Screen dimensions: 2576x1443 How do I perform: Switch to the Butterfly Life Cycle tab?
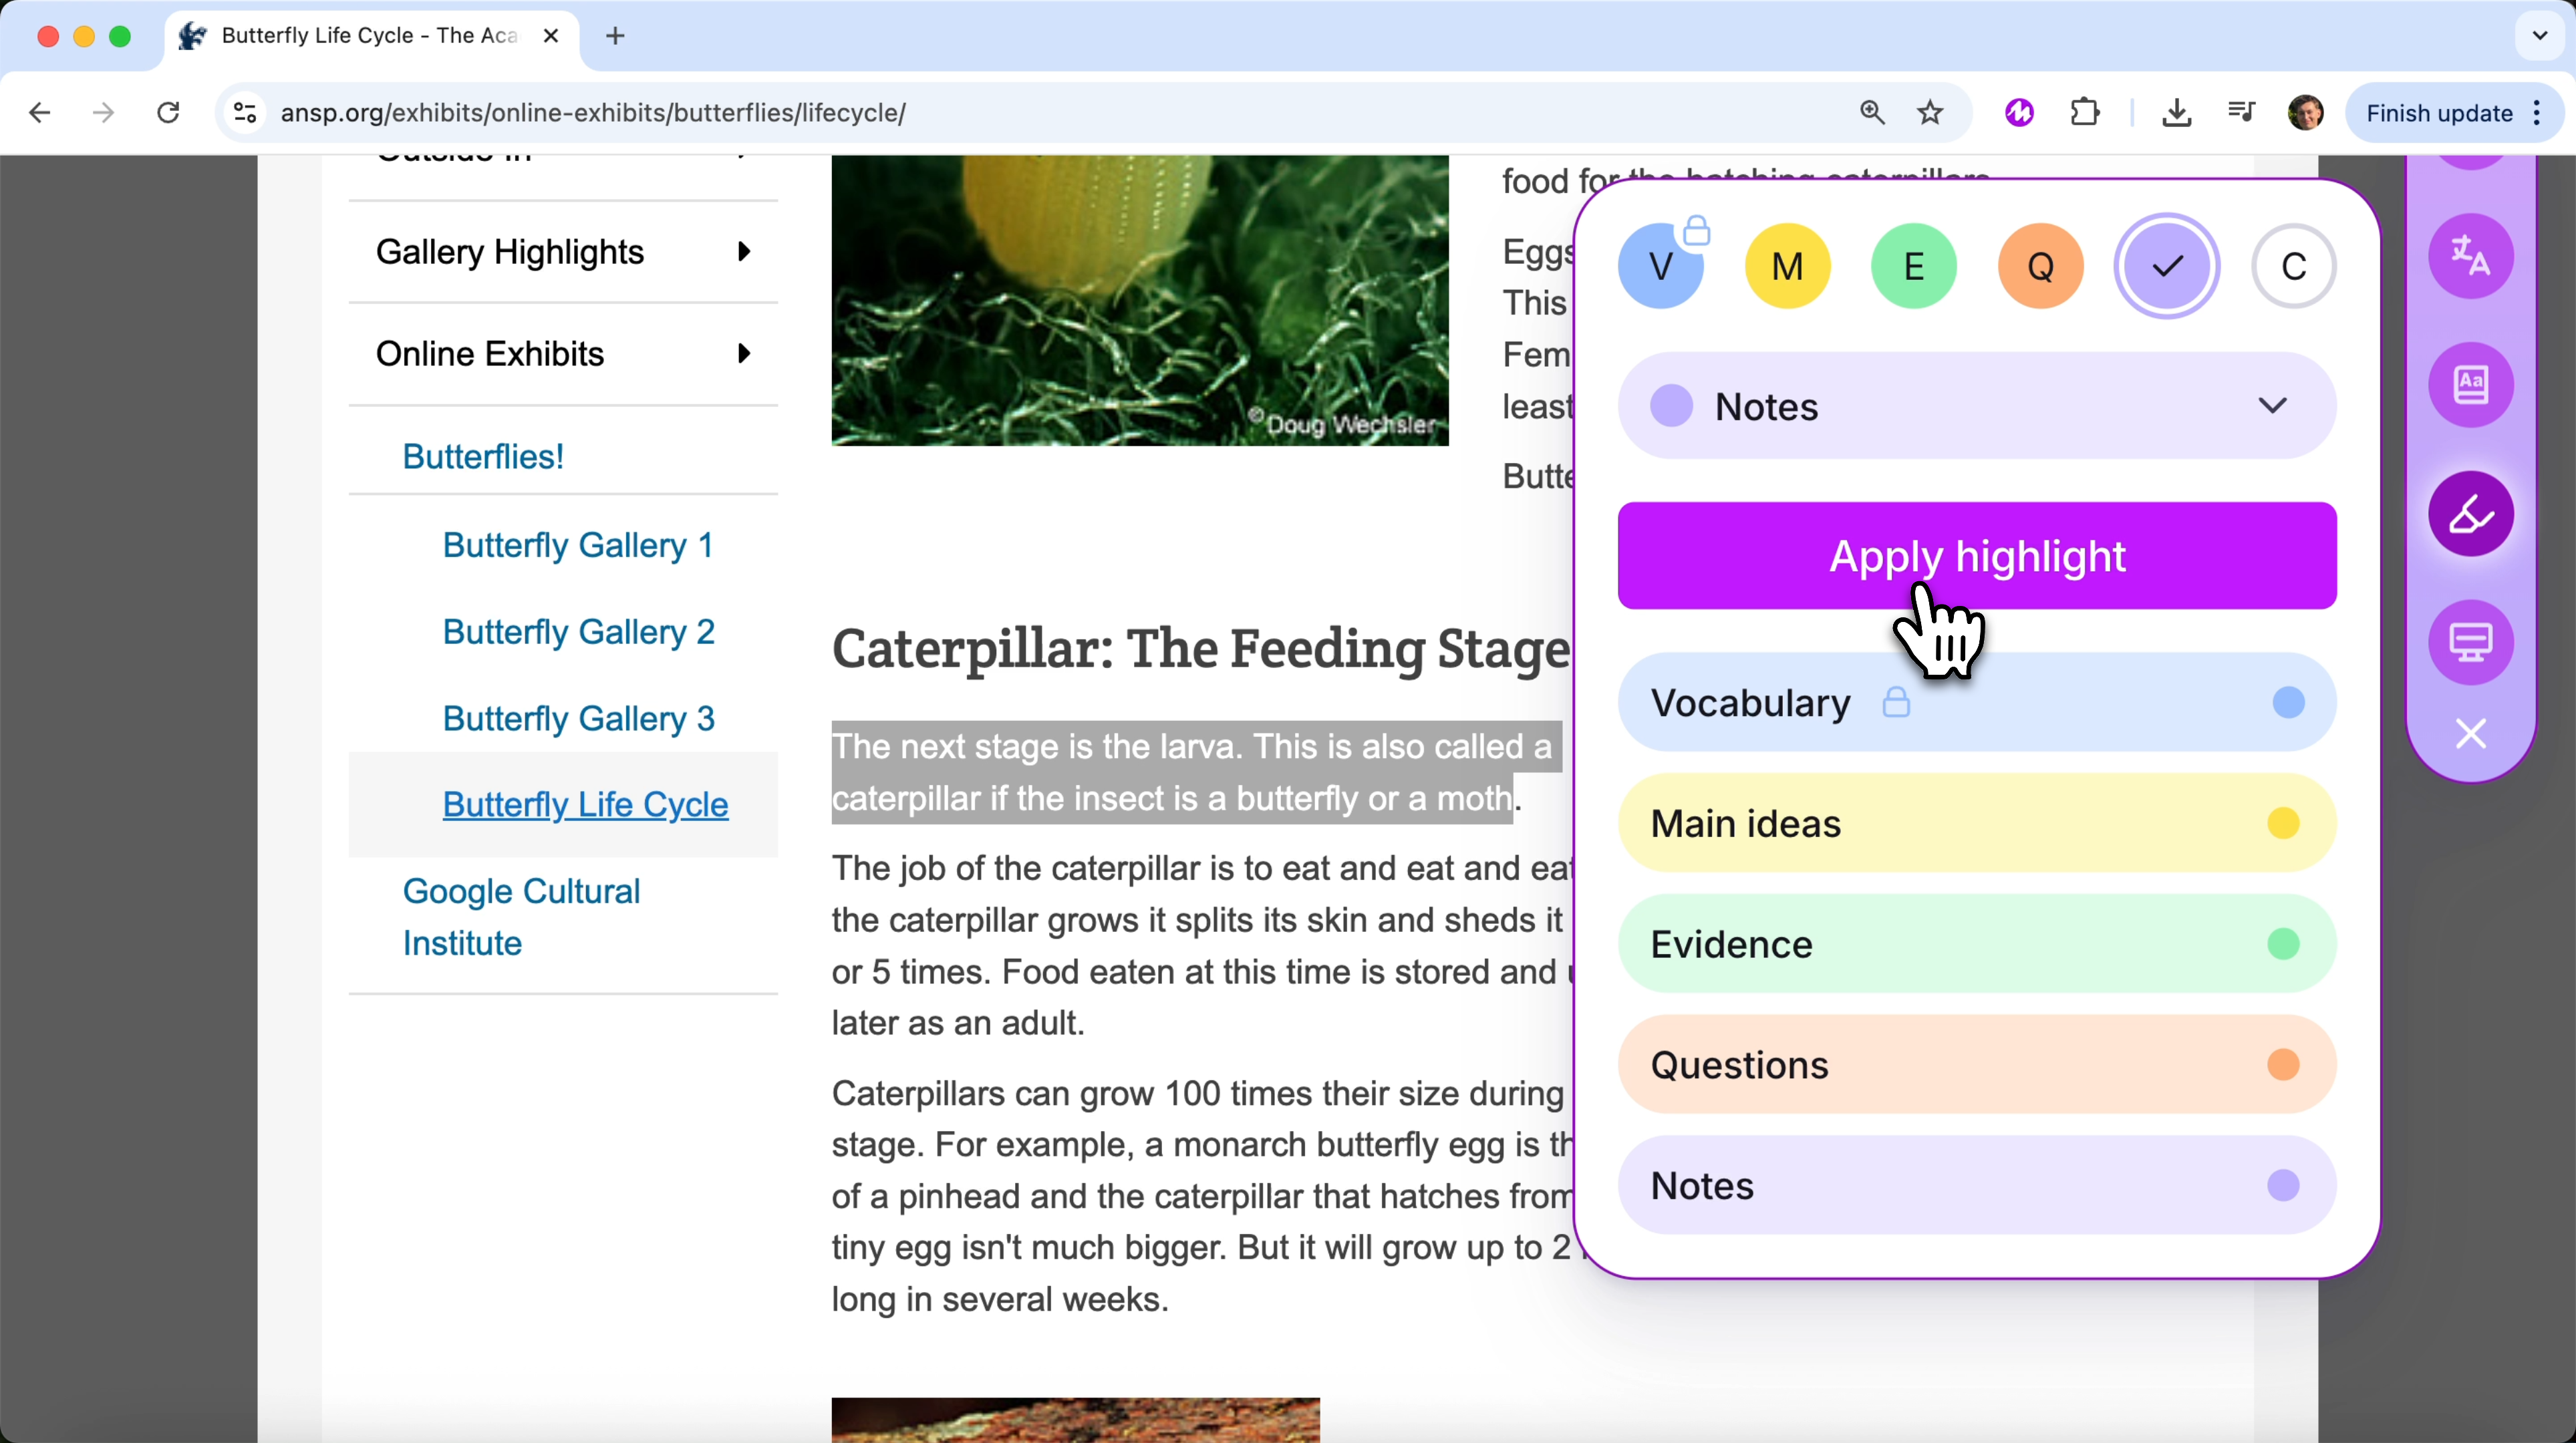click(x=360, y=35)
